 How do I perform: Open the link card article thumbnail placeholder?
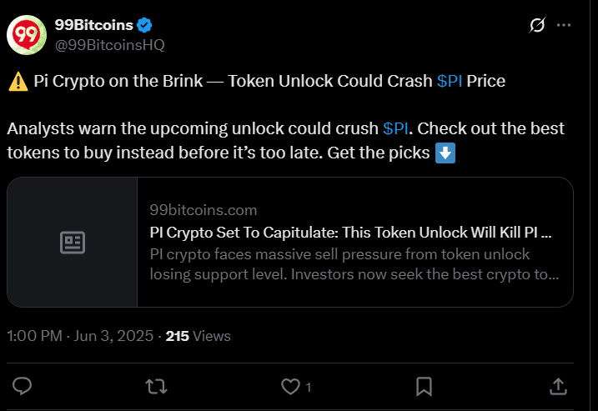[73, 242]
